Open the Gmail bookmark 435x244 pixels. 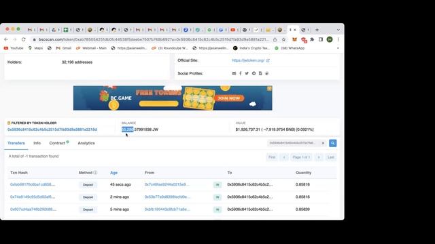tap(64, 48)
